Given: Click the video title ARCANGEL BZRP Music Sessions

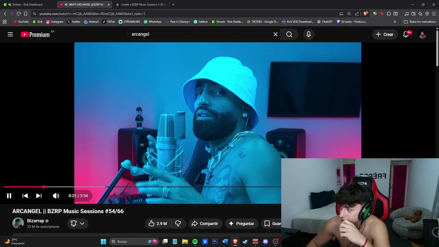Looking at the screenshot, I should pyautogui.click(x=68, y=211).
